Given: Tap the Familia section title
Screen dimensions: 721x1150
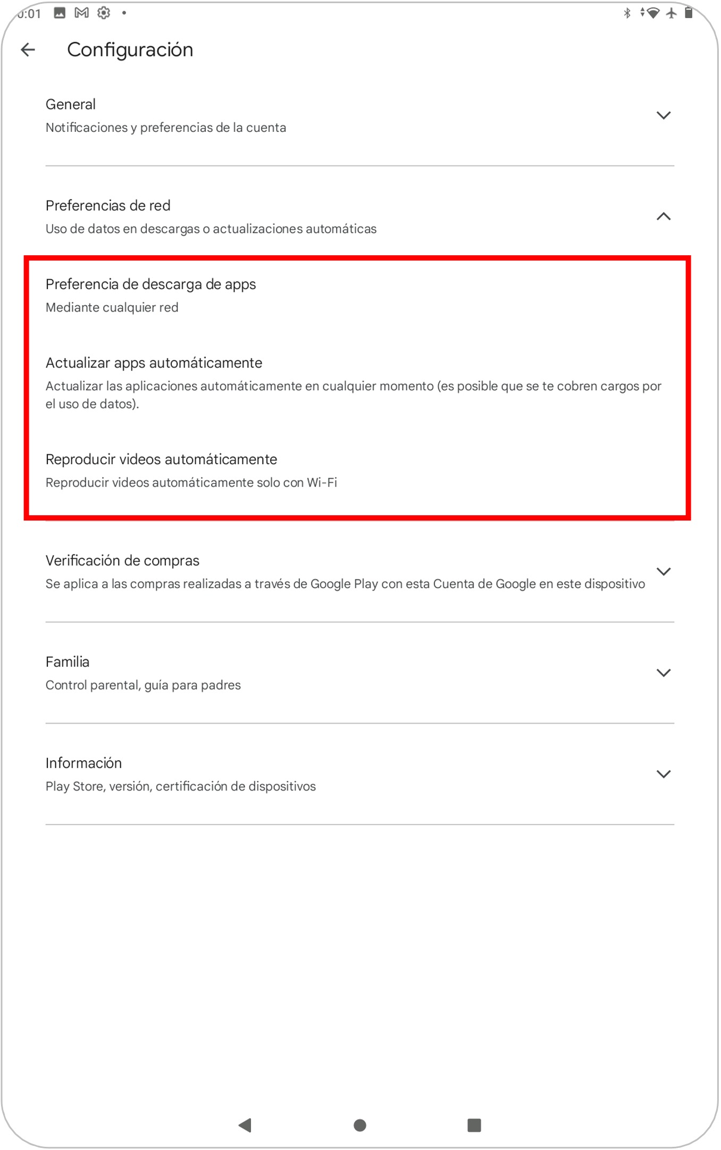Looking at the screenshot, I should point(68,662).
